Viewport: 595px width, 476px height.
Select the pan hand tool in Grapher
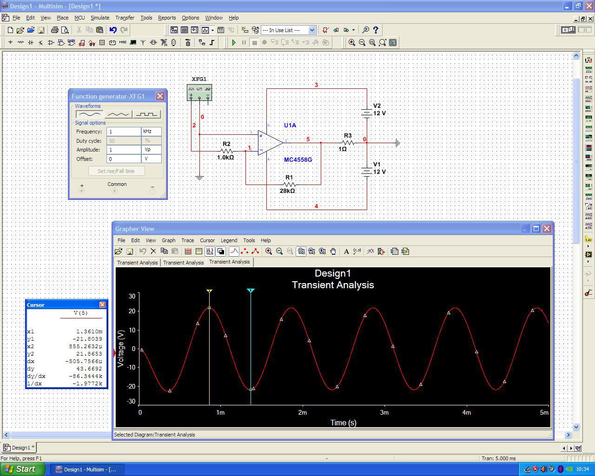[333, 251]
